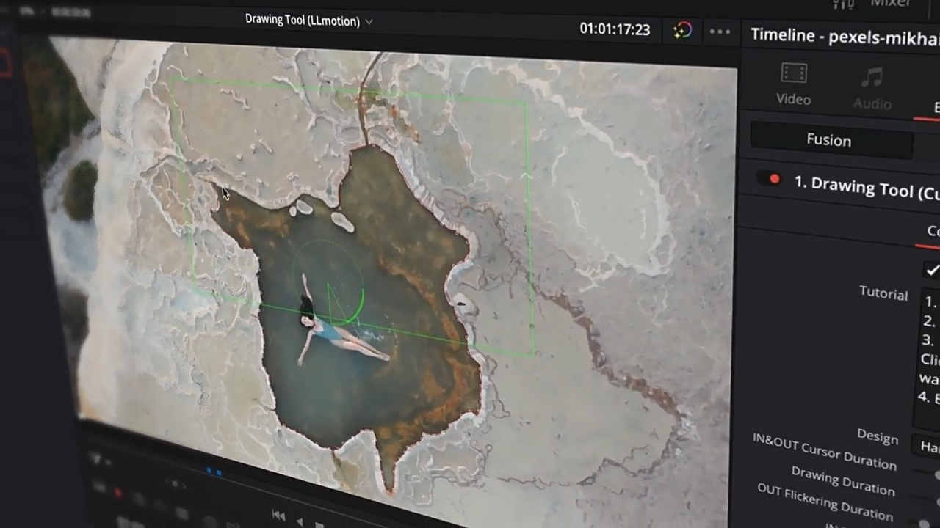
Task: Click the green arc control in viewer
Action: pos(358,308)
